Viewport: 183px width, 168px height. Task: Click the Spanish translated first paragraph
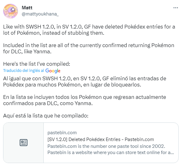pyautogui.click(x=85, y=82)
